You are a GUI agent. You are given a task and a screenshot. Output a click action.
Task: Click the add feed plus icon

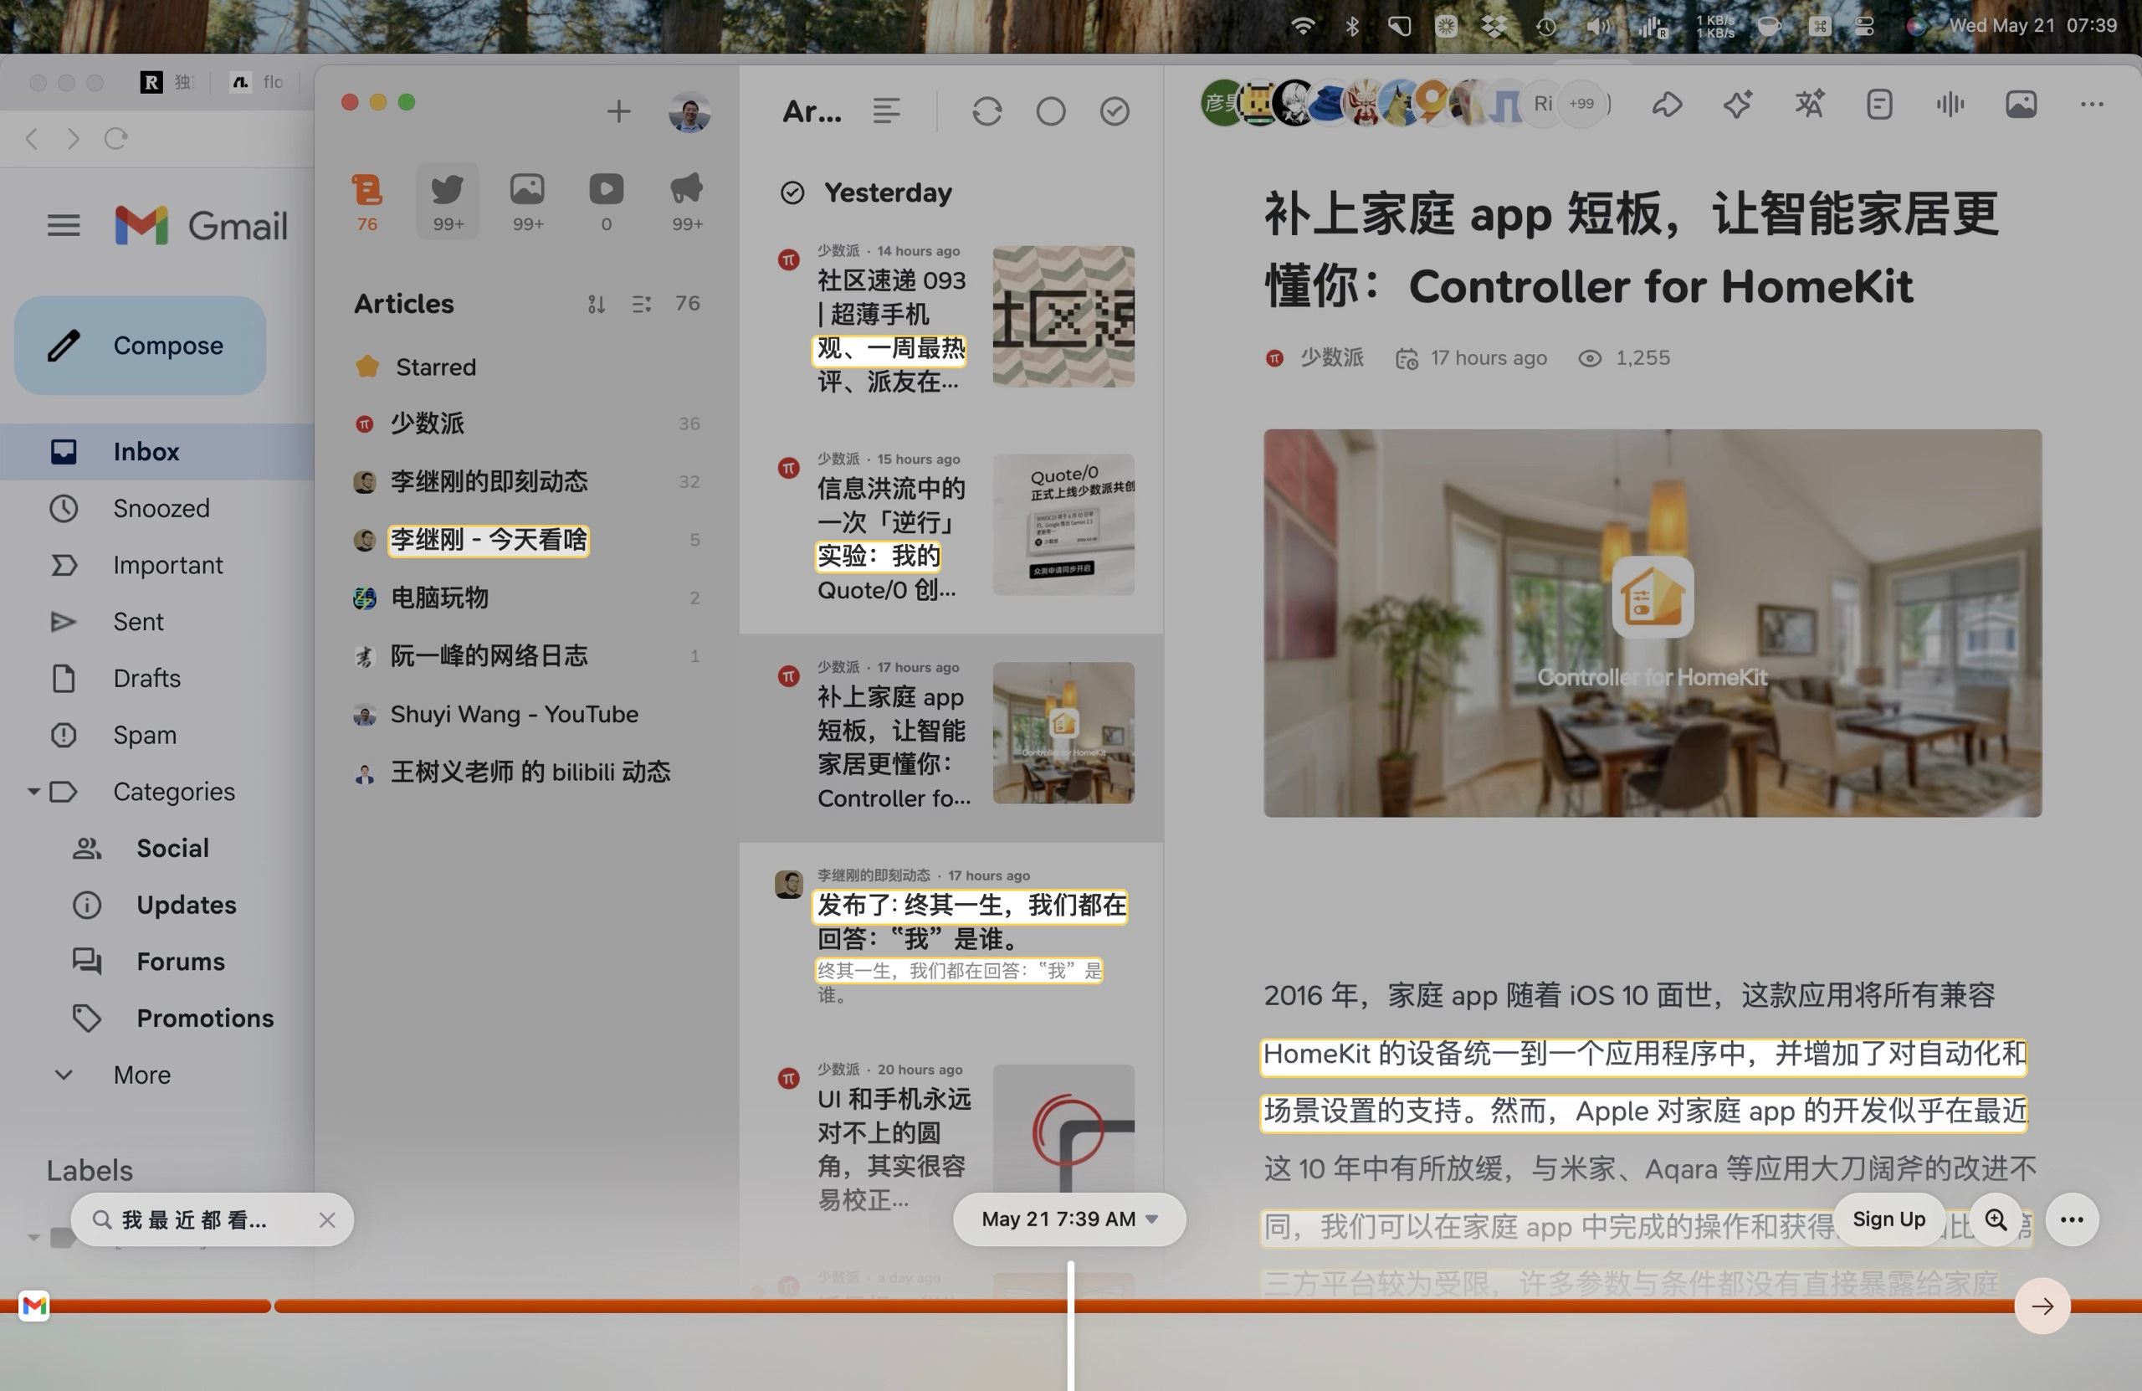pos(618,111)
